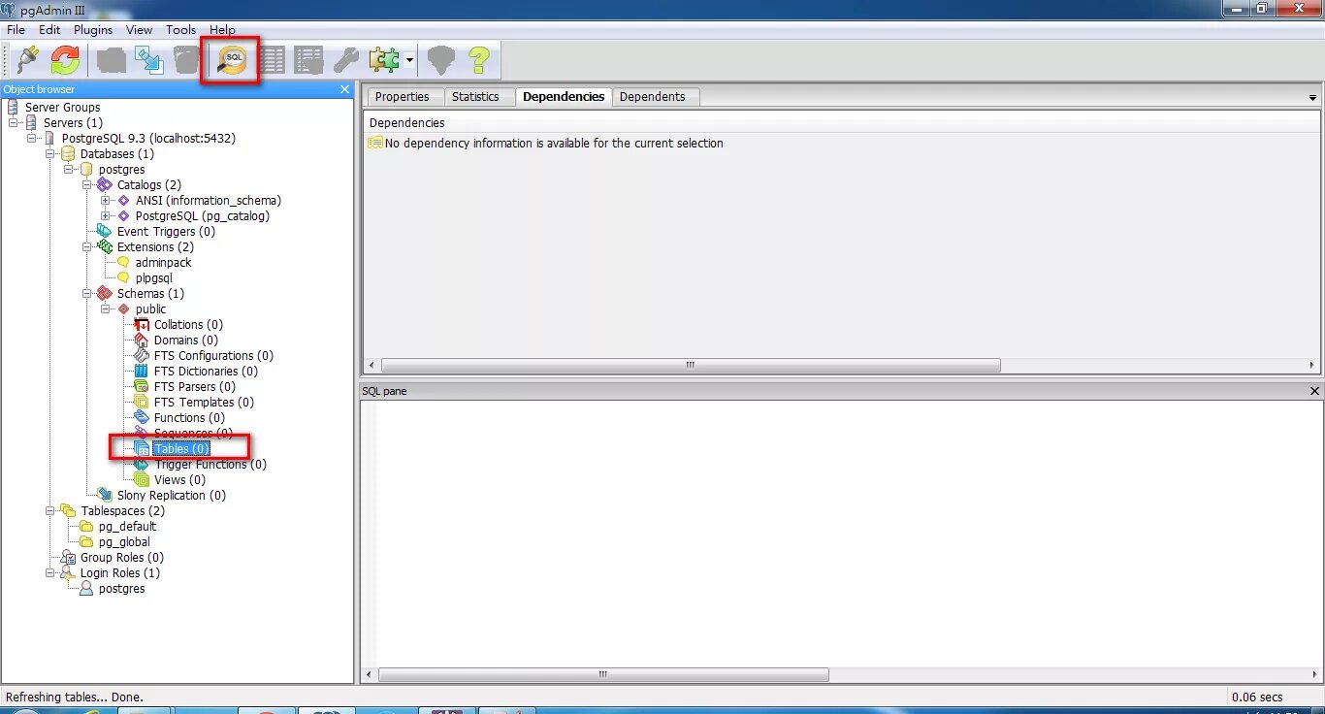The image size is (1325, 714).
Task: Select Server Groups in the tree
Action: (62, 108)
